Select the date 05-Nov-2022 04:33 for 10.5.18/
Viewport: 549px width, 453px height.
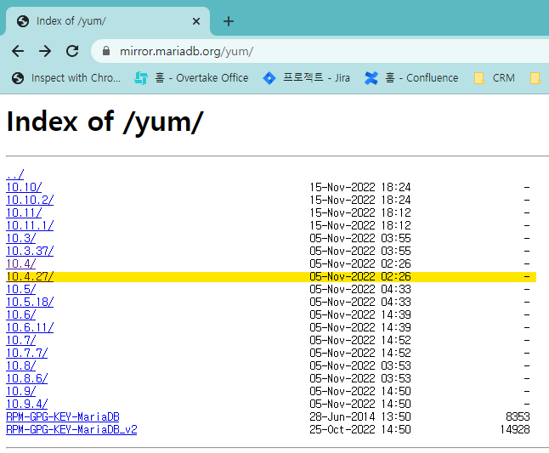point(360,302)
